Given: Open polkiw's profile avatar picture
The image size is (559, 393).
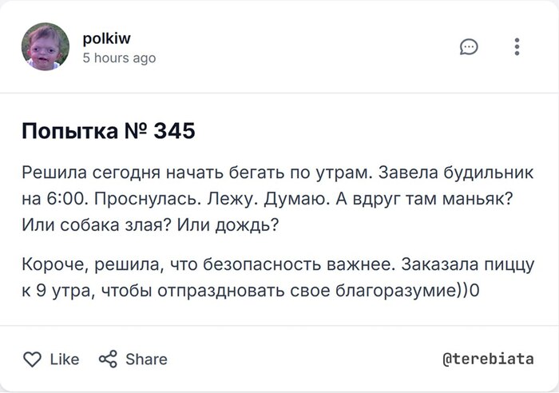Looking at the screenshot, I should tap(45, 47).
